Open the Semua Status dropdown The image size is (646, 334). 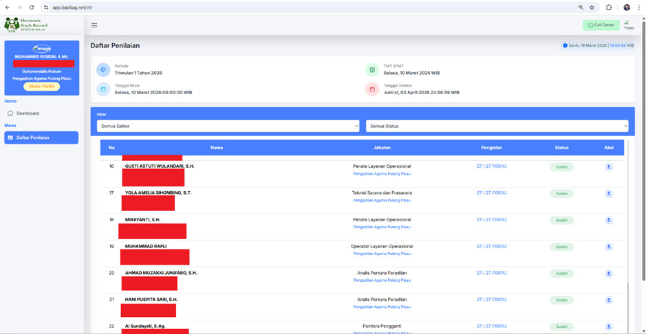[497, 126]
